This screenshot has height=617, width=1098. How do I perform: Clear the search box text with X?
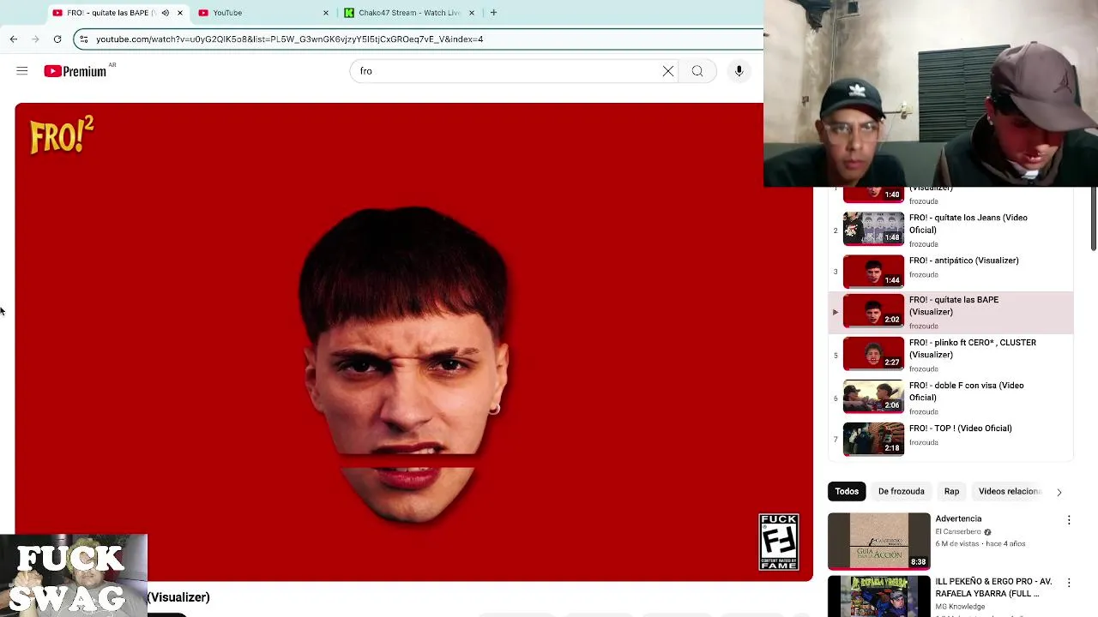668,71
